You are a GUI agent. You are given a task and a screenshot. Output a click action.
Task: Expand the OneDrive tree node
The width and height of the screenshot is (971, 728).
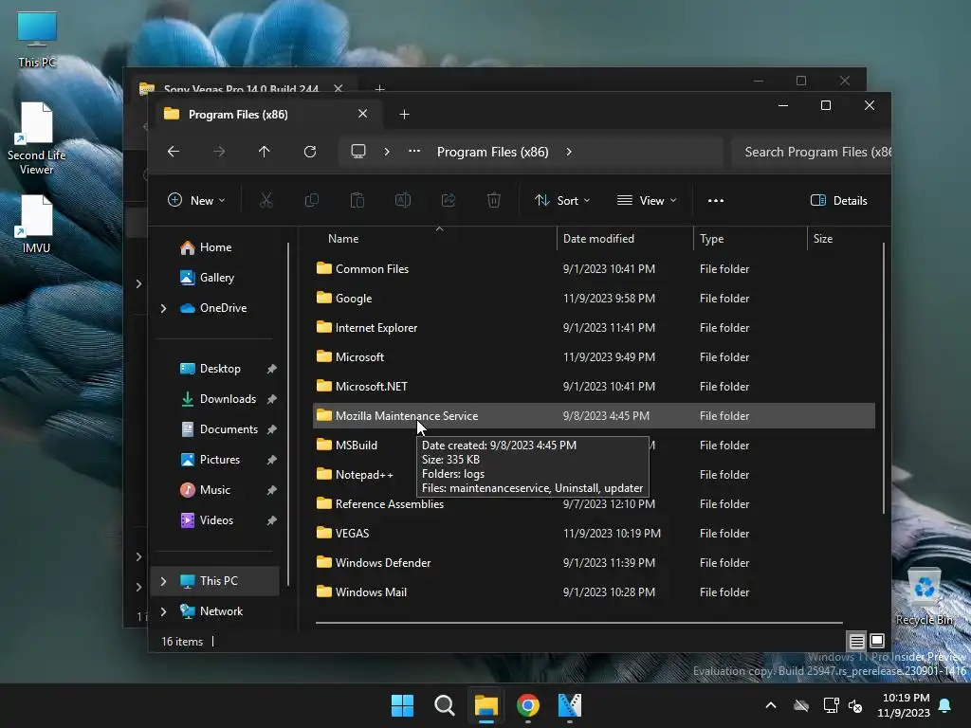[163, 308]
